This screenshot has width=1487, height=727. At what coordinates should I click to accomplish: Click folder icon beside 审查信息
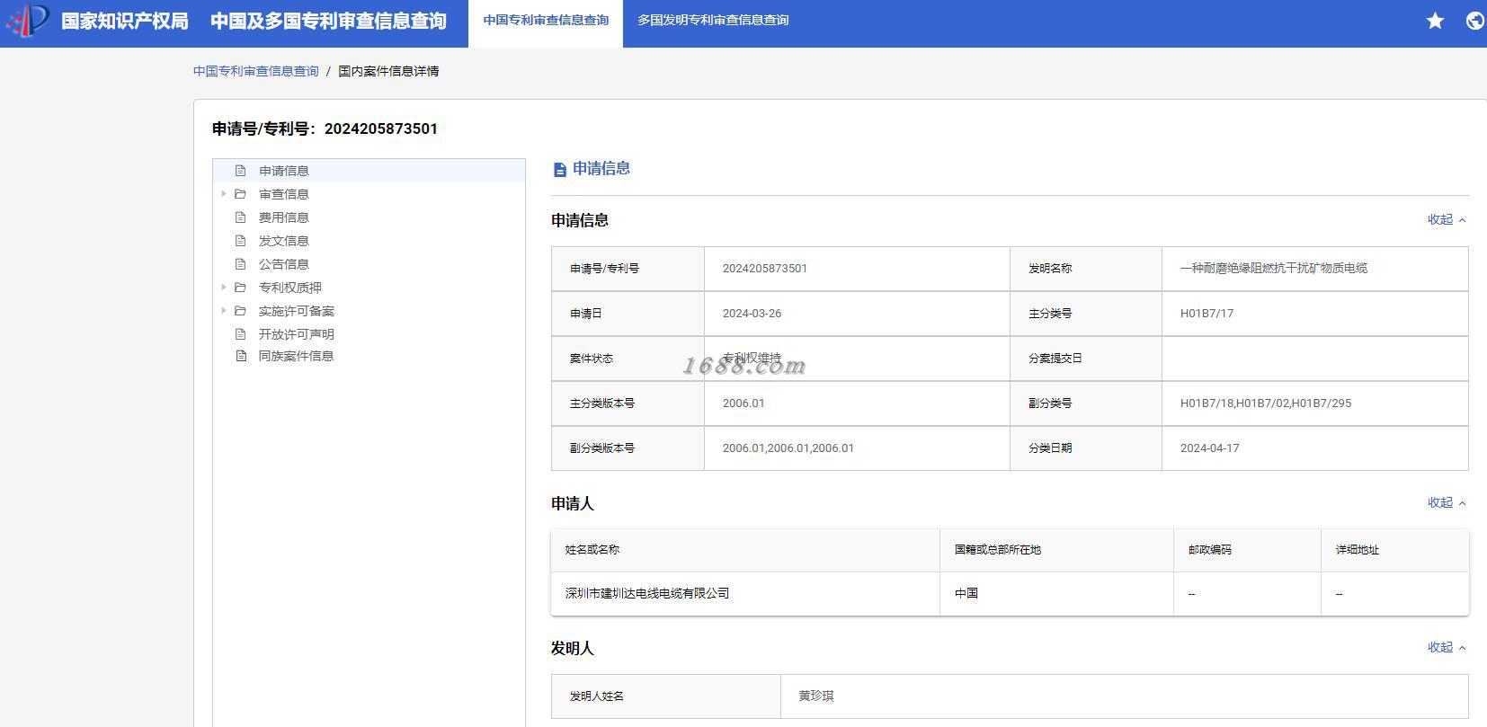[240, 194]
